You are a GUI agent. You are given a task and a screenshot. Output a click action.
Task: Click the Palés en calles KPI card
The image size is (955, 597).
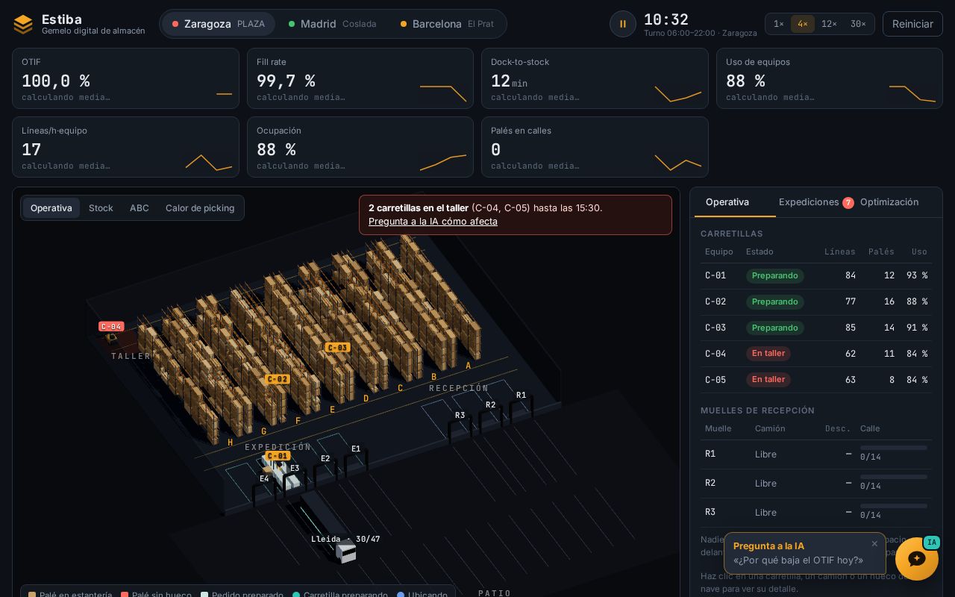(595, 147)
